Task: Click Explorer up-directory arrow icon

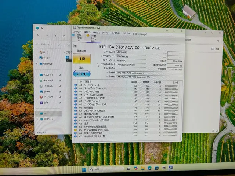Action: (x=55, y=36)
